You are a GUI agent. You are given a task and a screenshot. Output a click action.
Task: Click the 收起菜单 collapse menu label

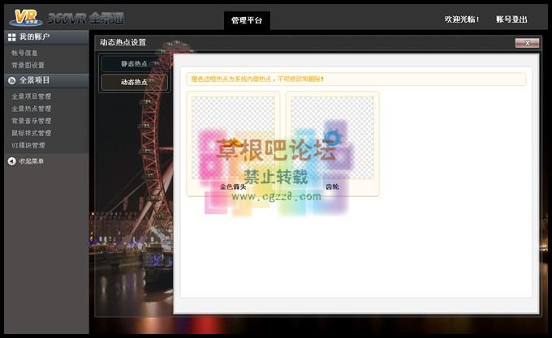point(32,161)
